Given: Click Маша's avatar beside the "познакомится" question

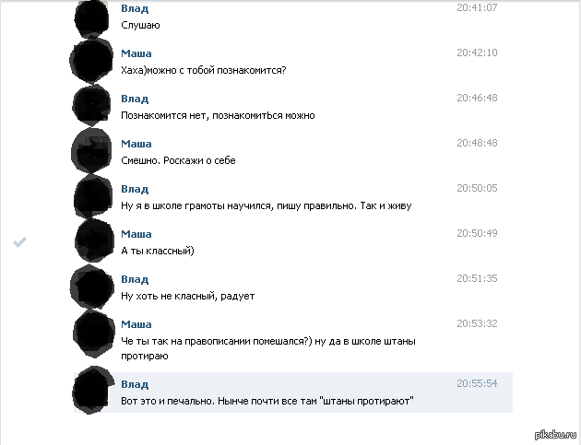Looking at the screenshot, I should (x=91, y=61).
